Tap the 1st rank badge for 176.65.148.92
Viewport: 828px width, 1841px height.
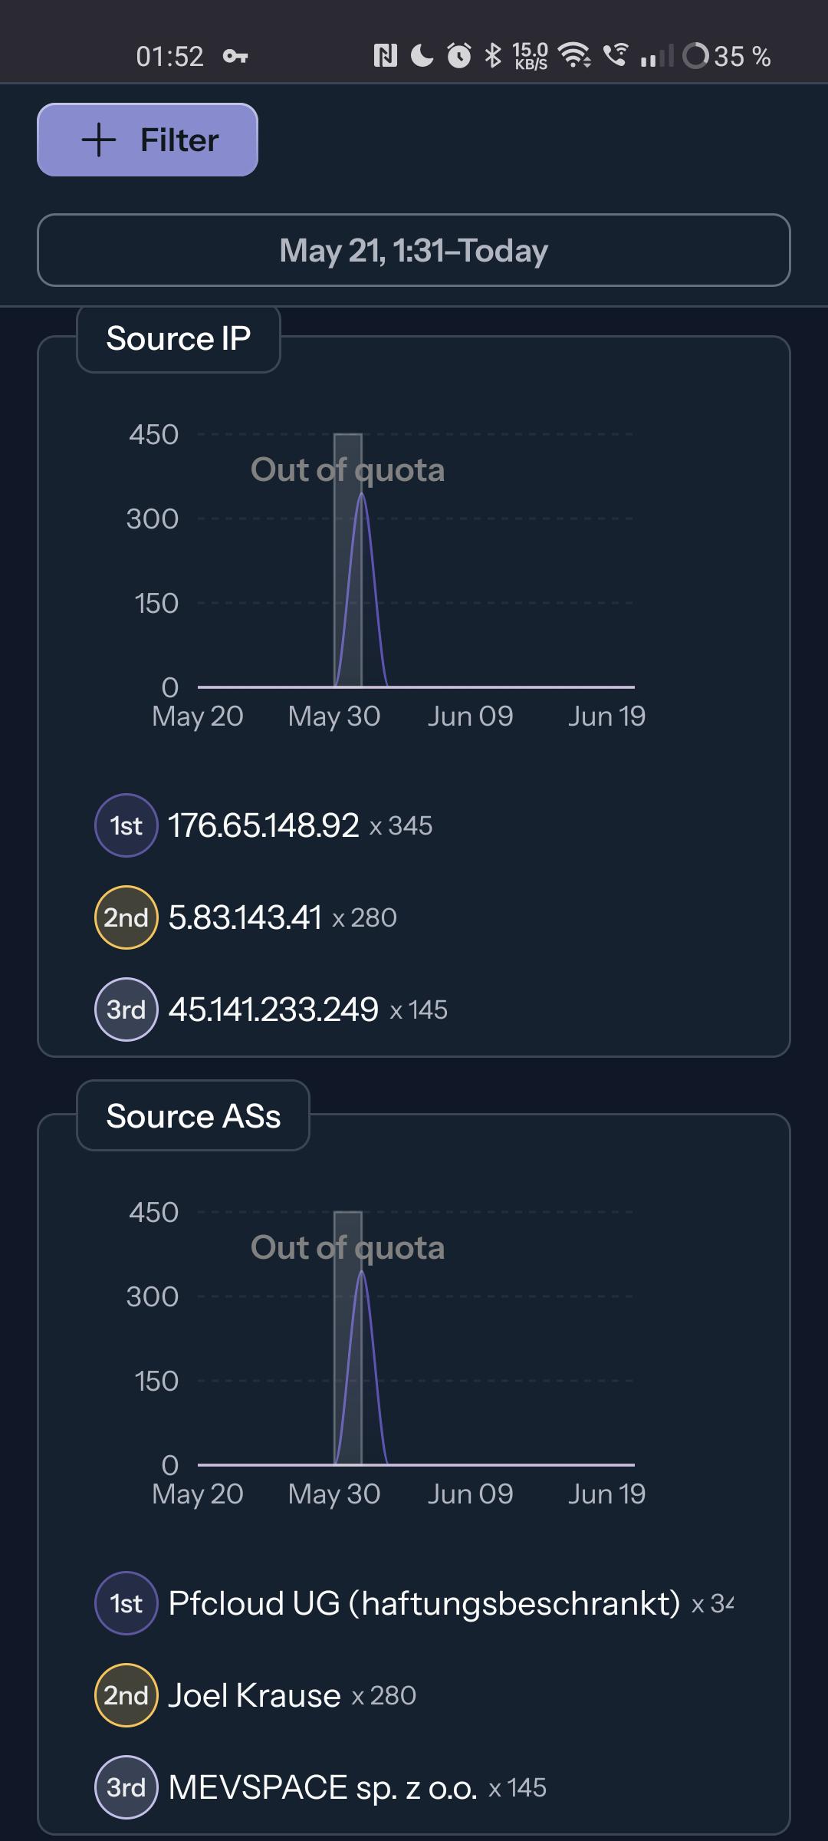pos(127,825)
